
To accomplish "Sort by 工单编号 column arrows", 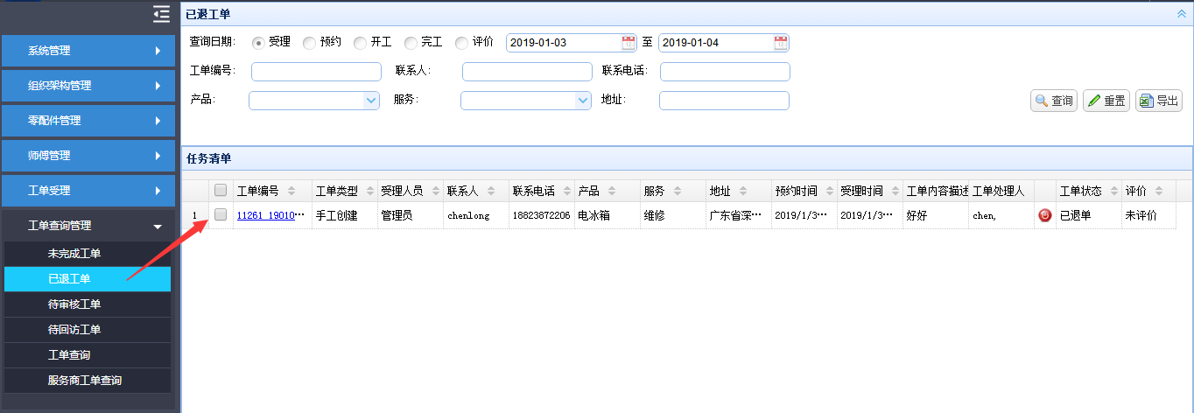I will point(291,191).
